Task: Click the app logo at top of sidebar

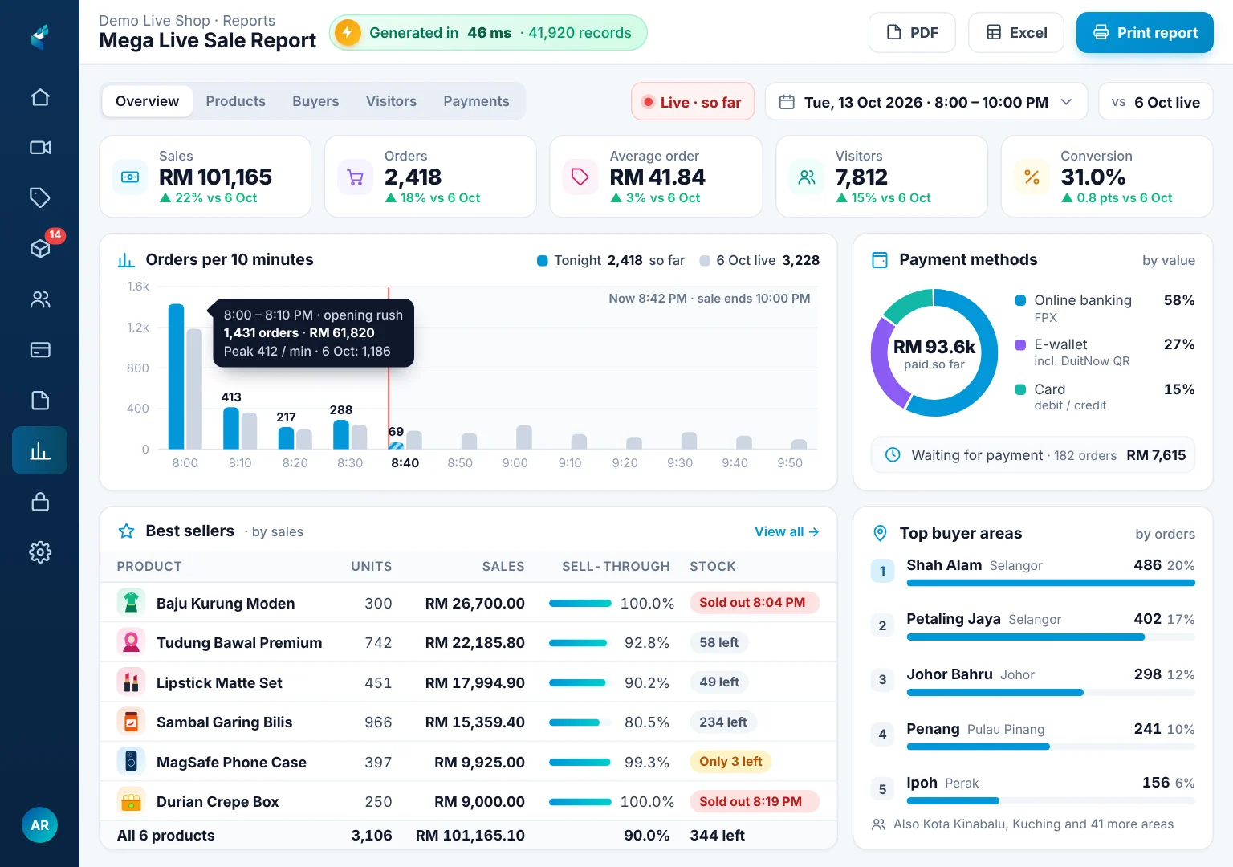Action: pyautogui.click(x=40, y=36)
